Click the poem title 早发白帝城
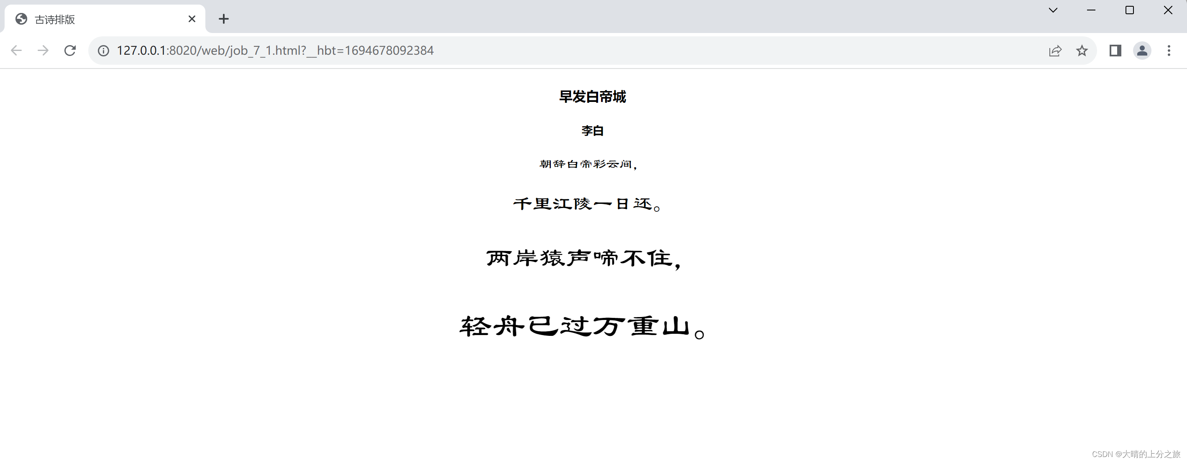This screenshot has width=1187, height=462. (x=593, y=96)
